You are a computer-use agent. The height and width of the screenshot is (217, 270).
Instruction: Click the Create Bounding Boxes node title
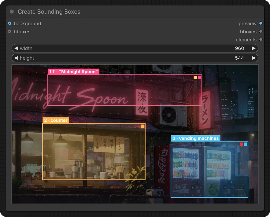[x=49, y=12]
